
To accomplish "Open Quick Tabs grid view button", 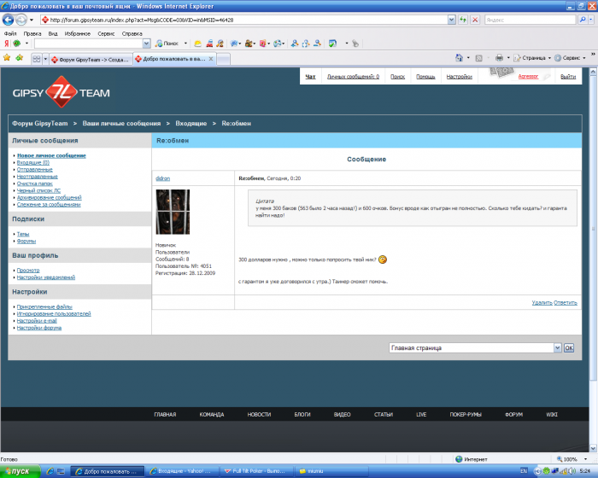I will (x=37, y=59).
